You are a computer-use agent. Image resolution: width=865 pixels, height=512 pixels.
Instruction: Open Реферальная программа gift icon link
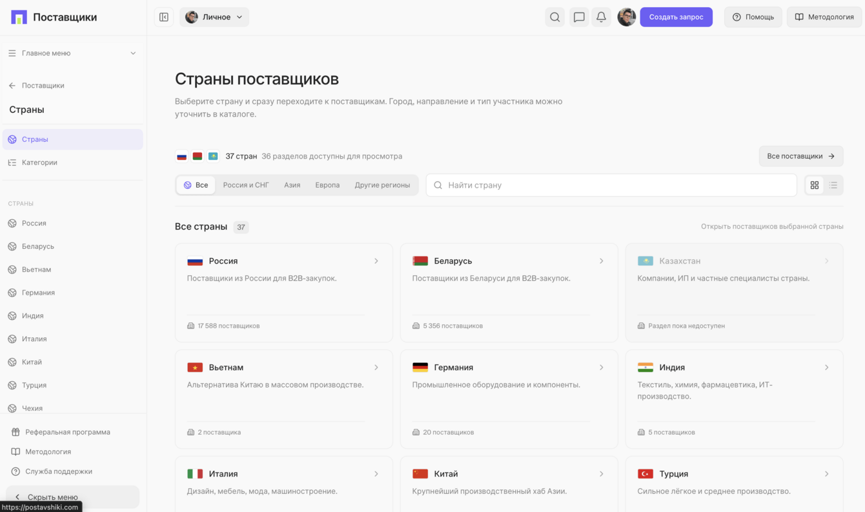coord(15,432)
